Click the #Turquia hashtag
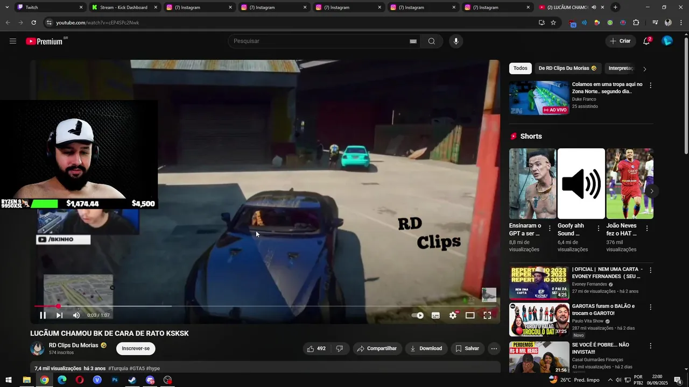This screenshot has width=689, height=387. pos(118,369)
